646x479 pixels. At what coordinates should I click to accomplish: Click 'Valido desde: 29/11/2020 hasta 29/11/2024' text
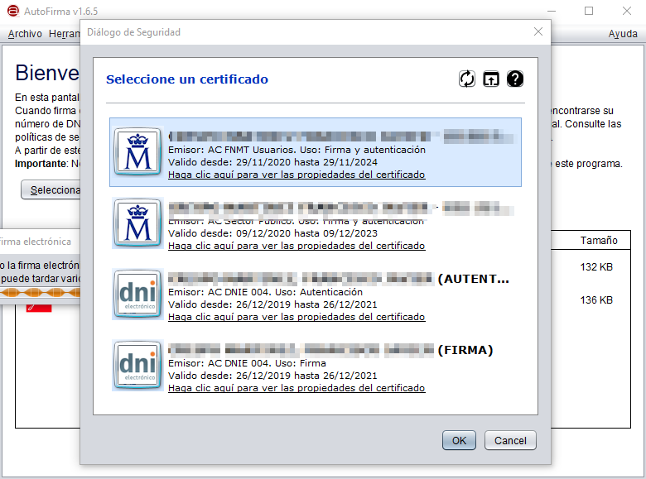click(272, 162)
